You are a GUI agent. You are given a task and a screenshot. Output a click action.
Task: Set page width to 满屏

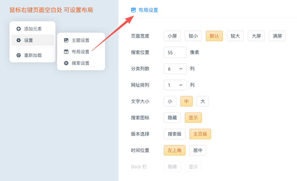277,36
